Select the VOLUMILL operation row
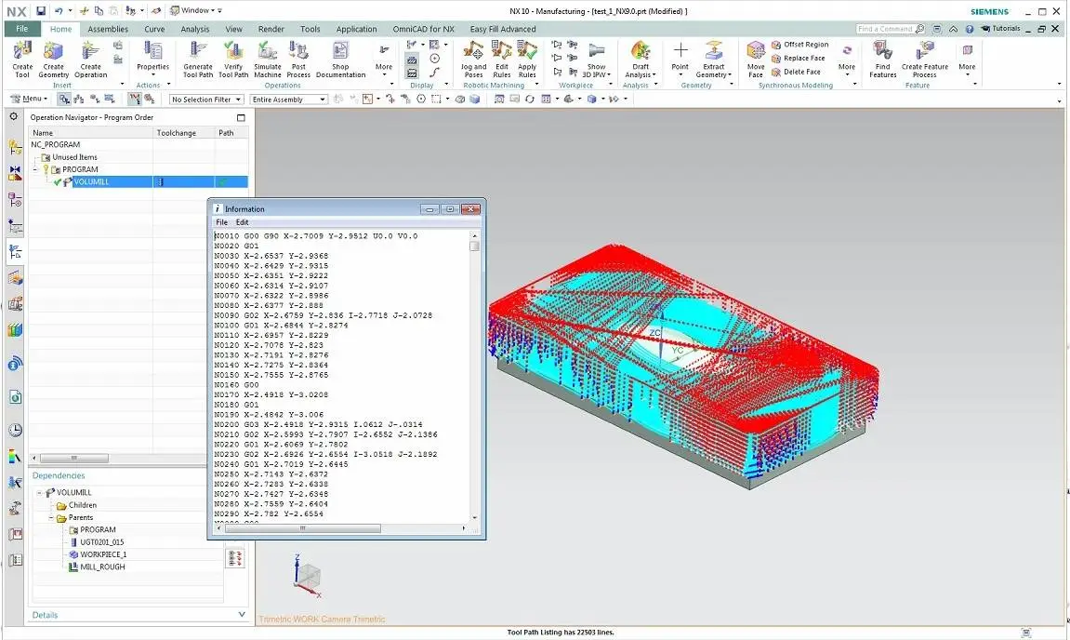Screen dimensions: 1070x640 pos(139,181)
